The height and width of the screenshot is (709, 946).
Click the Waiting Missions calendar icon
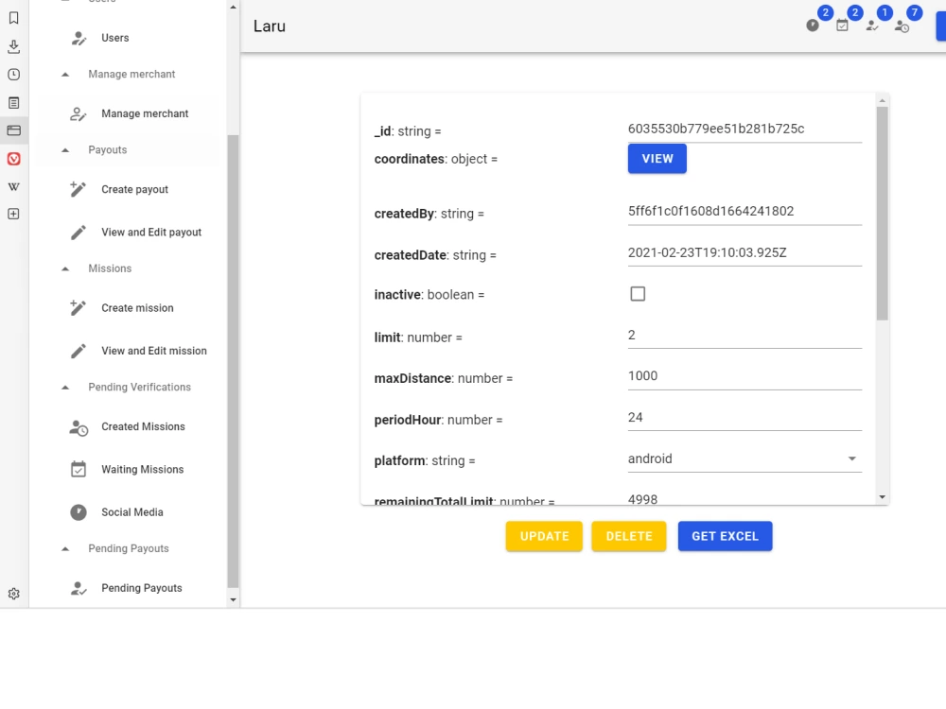79,469
